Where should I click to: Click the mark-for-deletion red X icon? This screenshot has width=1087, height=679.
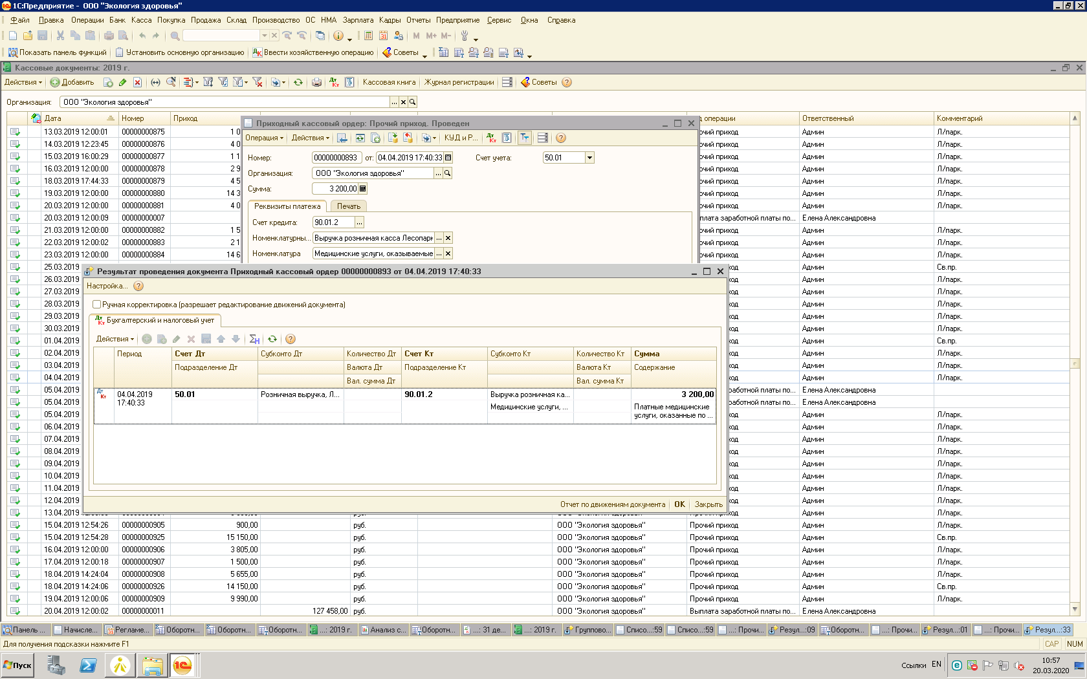[x=137, y=82]
